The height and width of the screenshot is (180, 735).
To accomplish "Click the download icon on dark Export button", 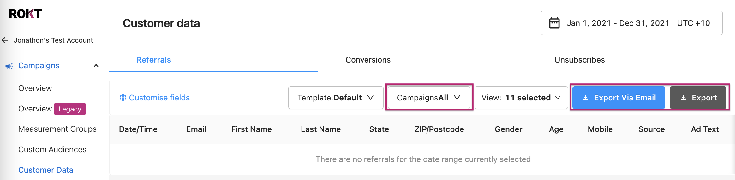I will point(683,98).
